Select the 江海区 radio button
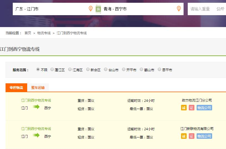This screenshot has height=149, width=226. pos(70,70)
